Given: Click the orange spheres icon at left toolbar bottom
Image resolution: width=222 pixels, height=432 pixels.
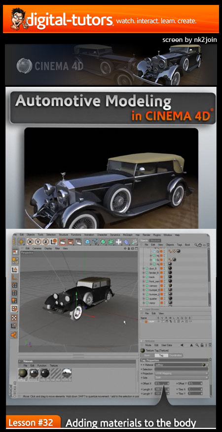Looking at the screenshot, I should [13, 335].
